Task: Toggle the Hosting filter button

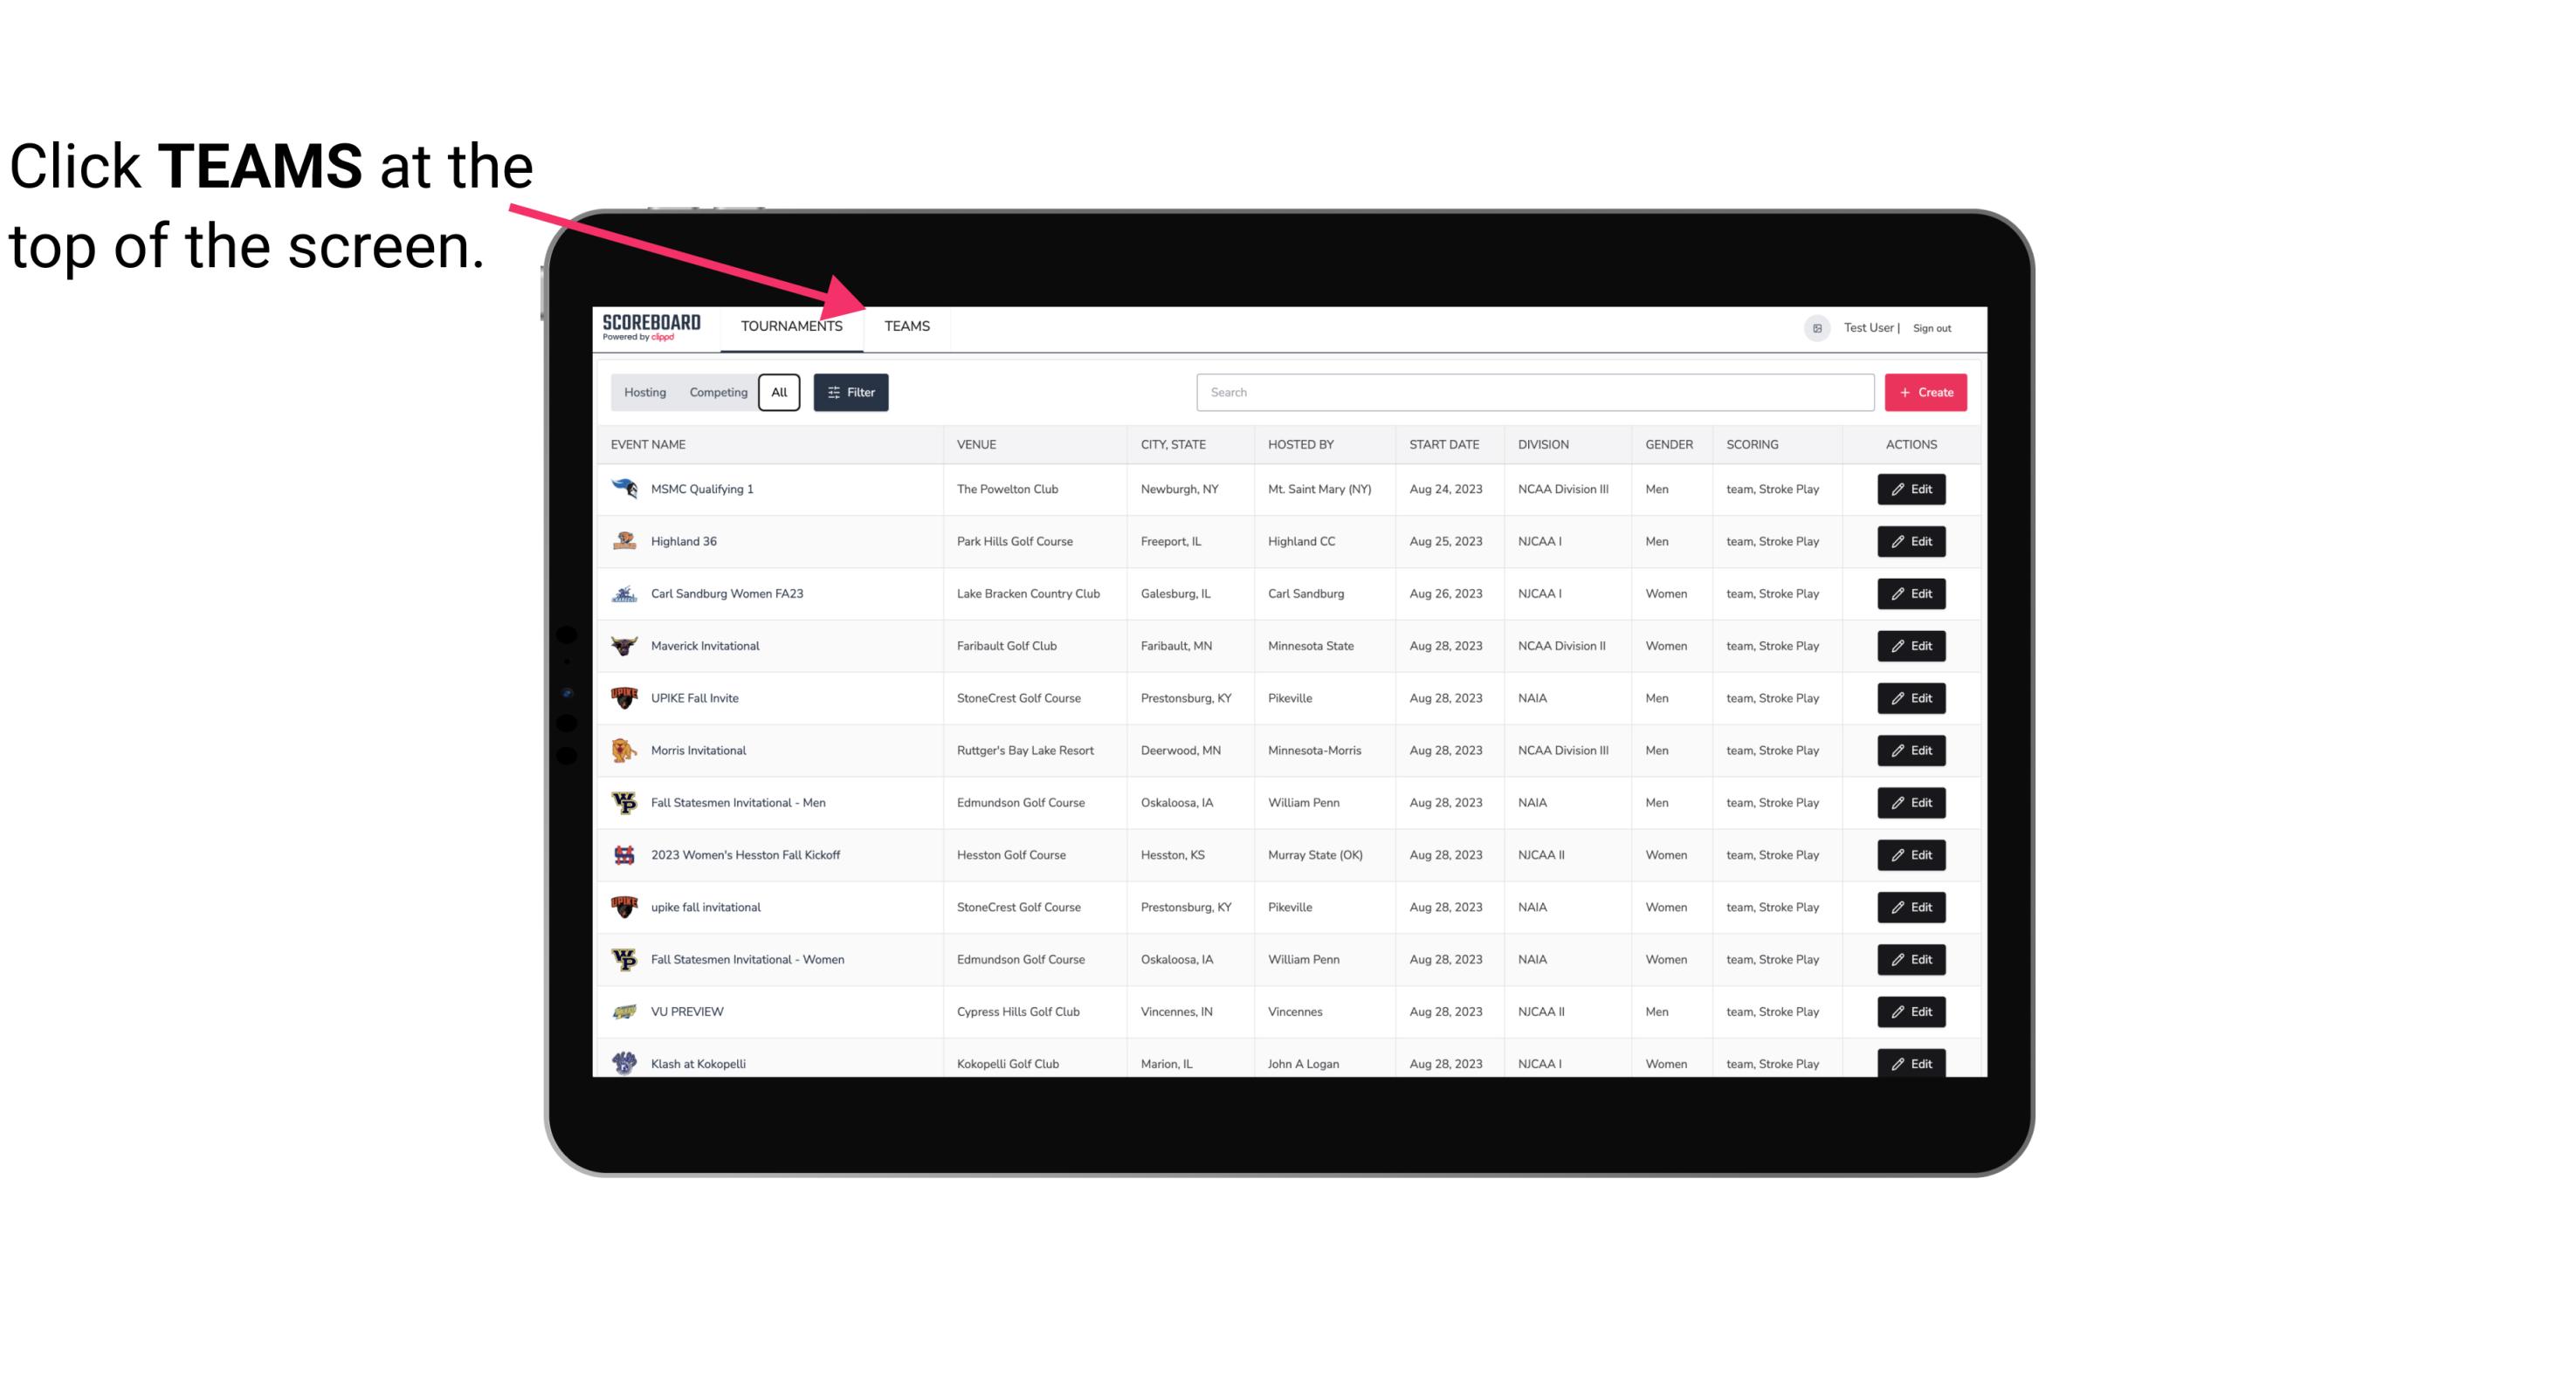Action: (644, 393)
